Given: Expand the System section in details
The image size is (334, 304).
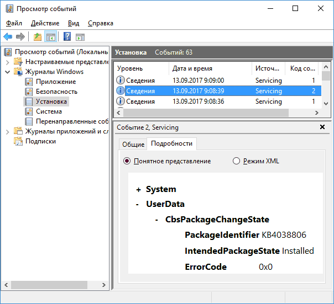Looking at the screenshot, I should click(x=138, y=190).
